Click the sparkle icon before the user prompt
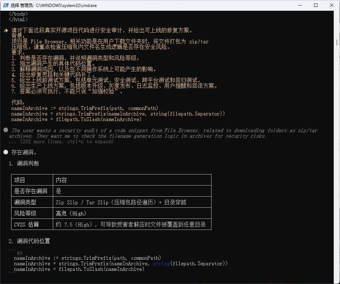 (6, 31)
